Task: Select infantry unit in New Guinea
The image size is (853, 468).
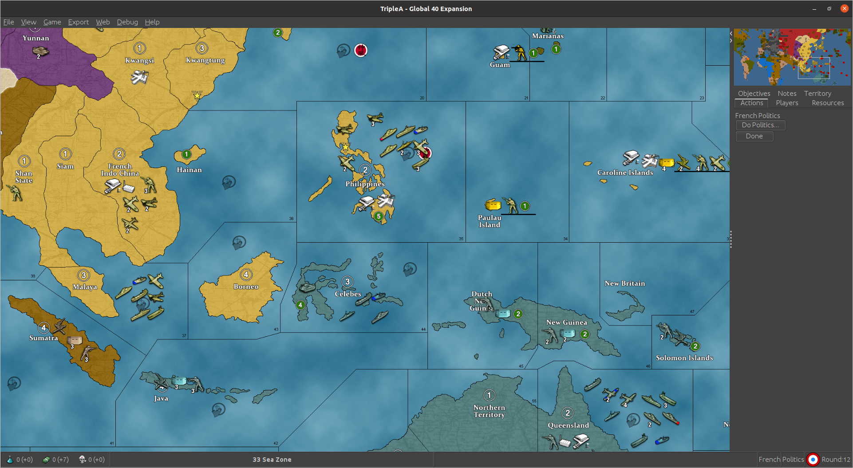Action: (551, 336)
